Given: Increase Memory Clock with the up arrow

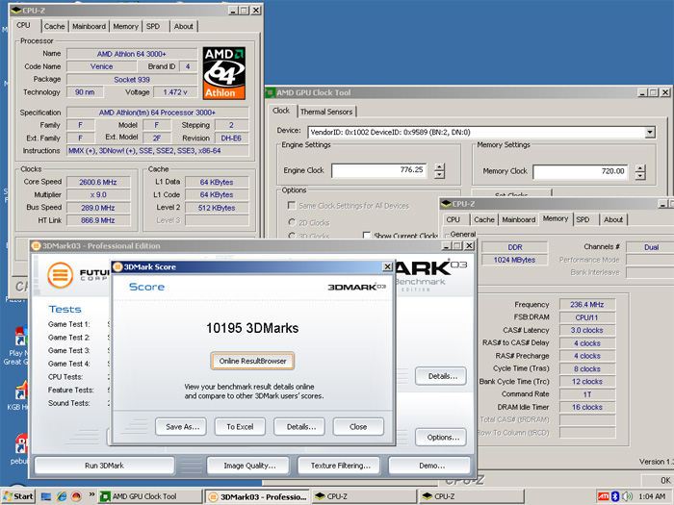Looking at the screenshot, I should pos(640,168).
